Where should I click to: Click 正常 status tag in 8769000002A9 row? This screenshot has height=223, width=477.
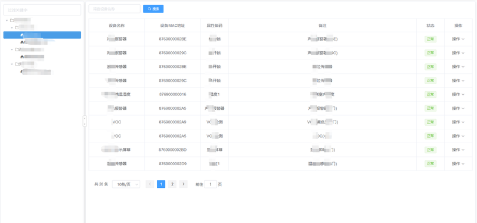430,122
